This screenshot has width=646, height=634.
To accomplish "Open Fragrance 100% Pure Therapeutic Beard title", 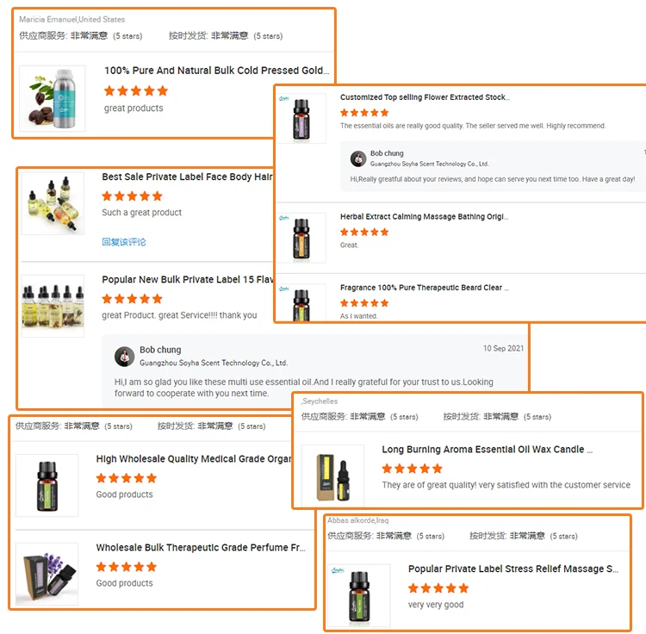I will pos(425,288).
